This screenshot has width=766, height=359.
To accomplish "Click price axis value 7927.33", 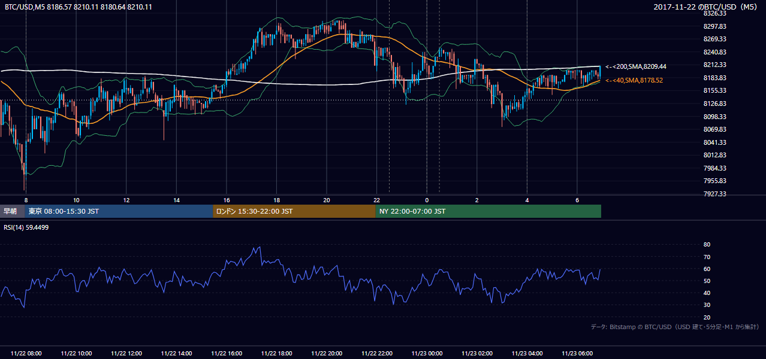I will [x=714, y=194].
